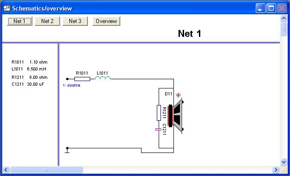Click the 'R1011 1.10 ohm' list entry
The image size is (290, 176).
(30, 62)
